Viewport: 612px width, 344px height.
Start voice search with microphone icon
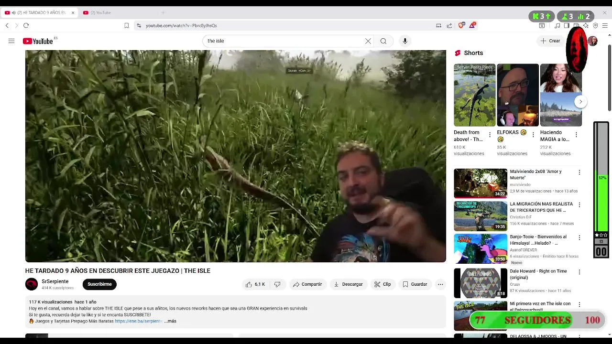pos(405,41)
